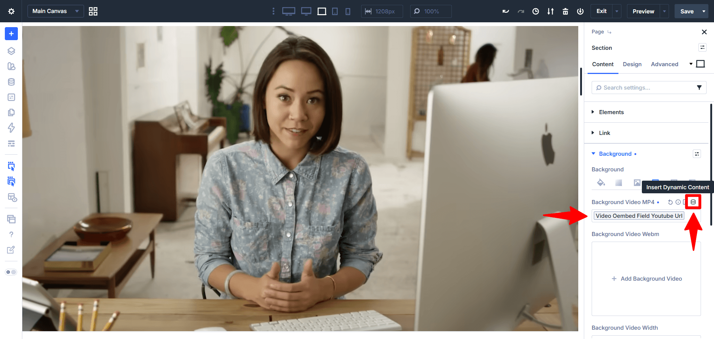Click the Section preset options icon

pos(702,47)
